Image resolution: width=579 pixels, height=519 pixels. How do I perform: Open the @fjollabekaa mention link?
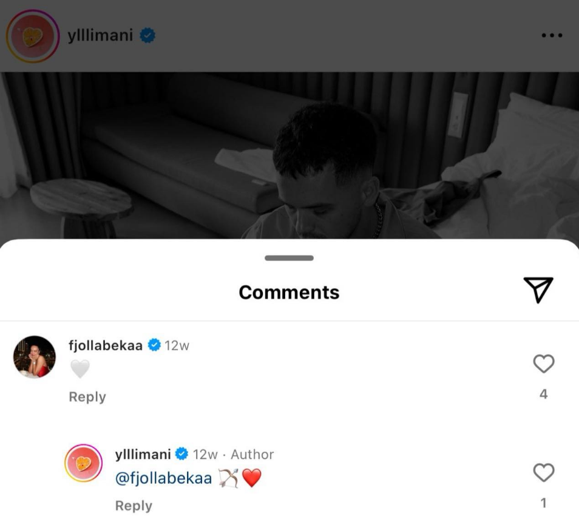163,478
